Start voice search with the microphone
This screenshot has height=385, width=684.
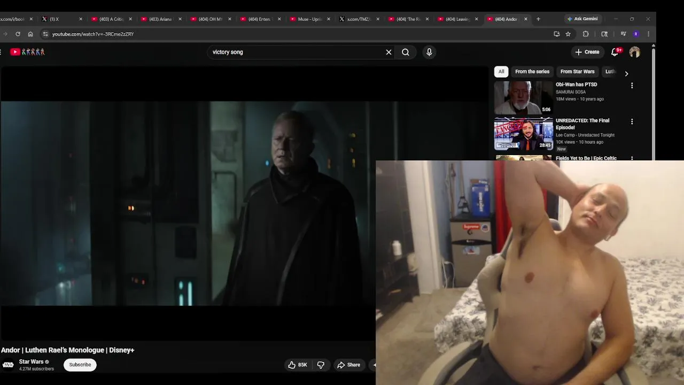coord(429,52)
